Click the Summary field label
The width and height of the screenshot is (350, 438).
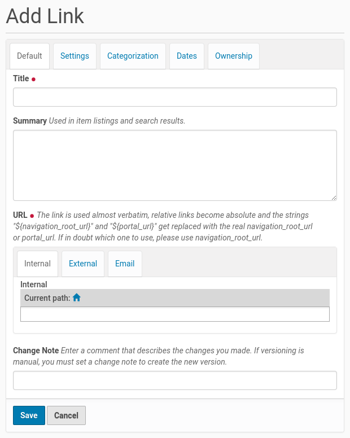[30, 121]
